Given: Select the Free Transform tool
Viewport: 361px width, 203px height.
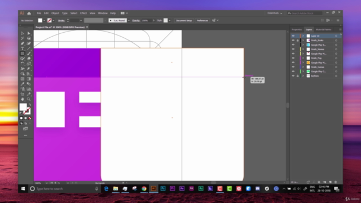Looking at the screenshot, I should point(29,69).
